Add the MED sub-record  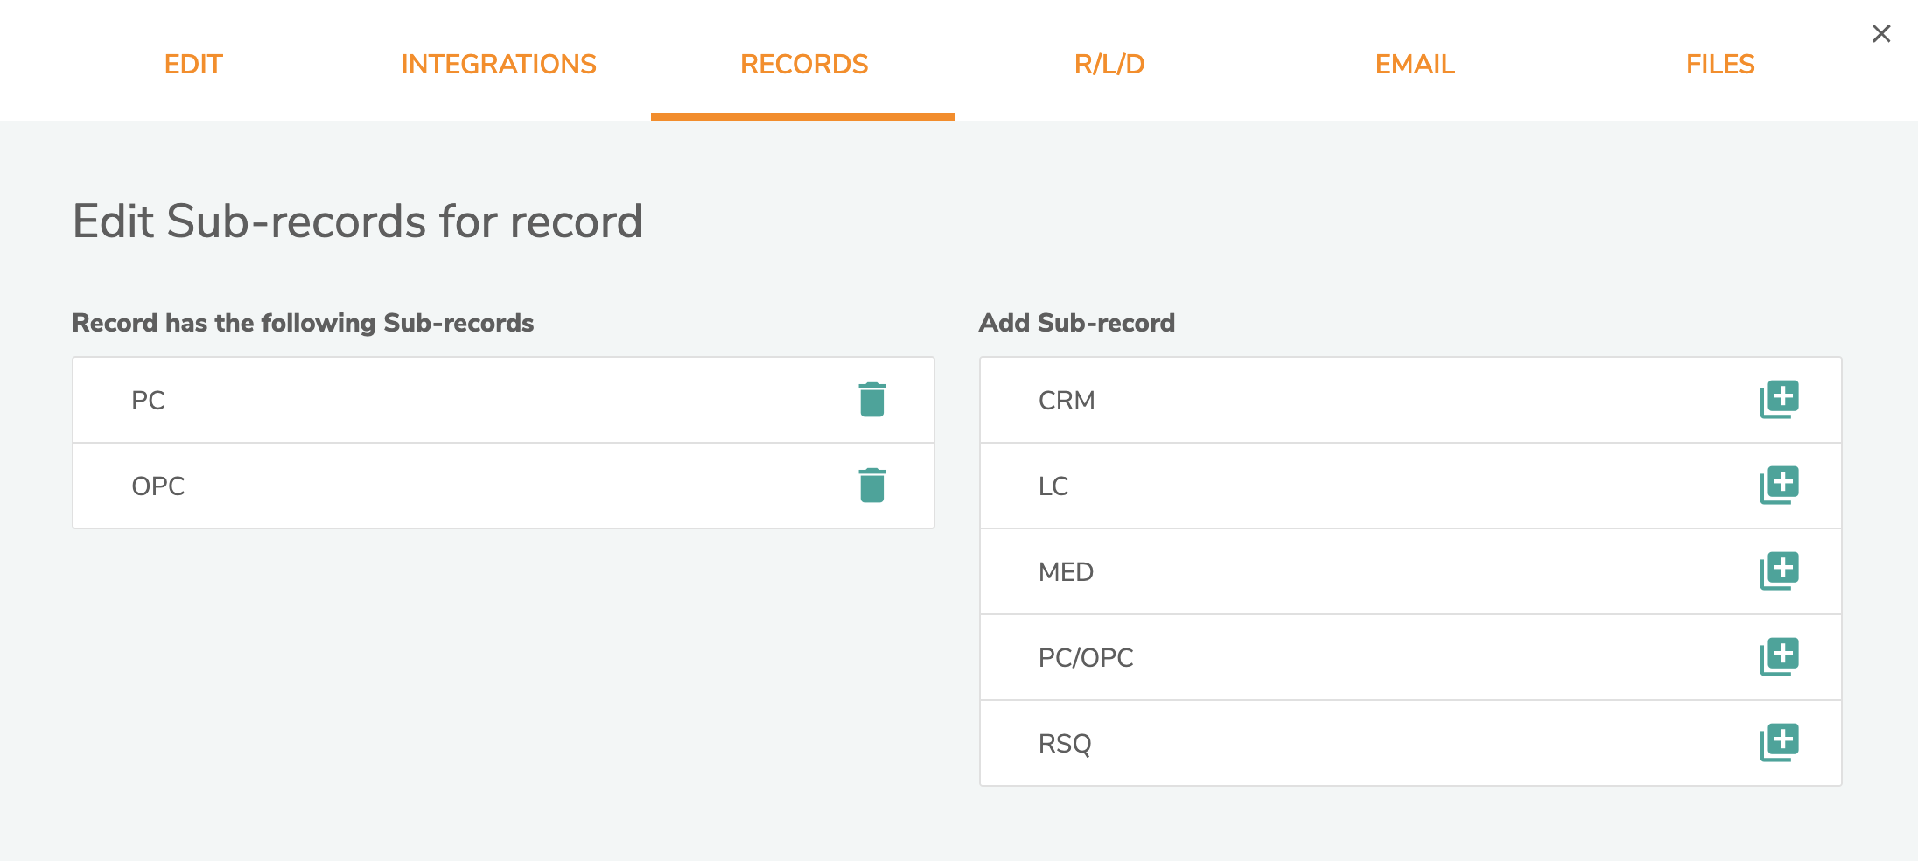point(1779,571)
